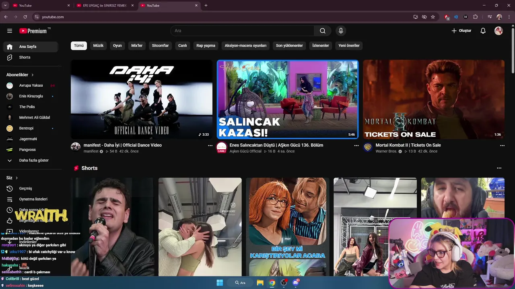Select the Oyun filter chip
515x289 pixels.
point(117,46)
